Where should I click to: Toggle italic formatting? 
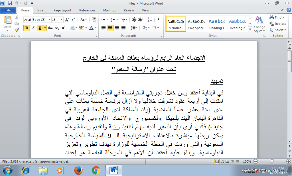tap(33, 28)
